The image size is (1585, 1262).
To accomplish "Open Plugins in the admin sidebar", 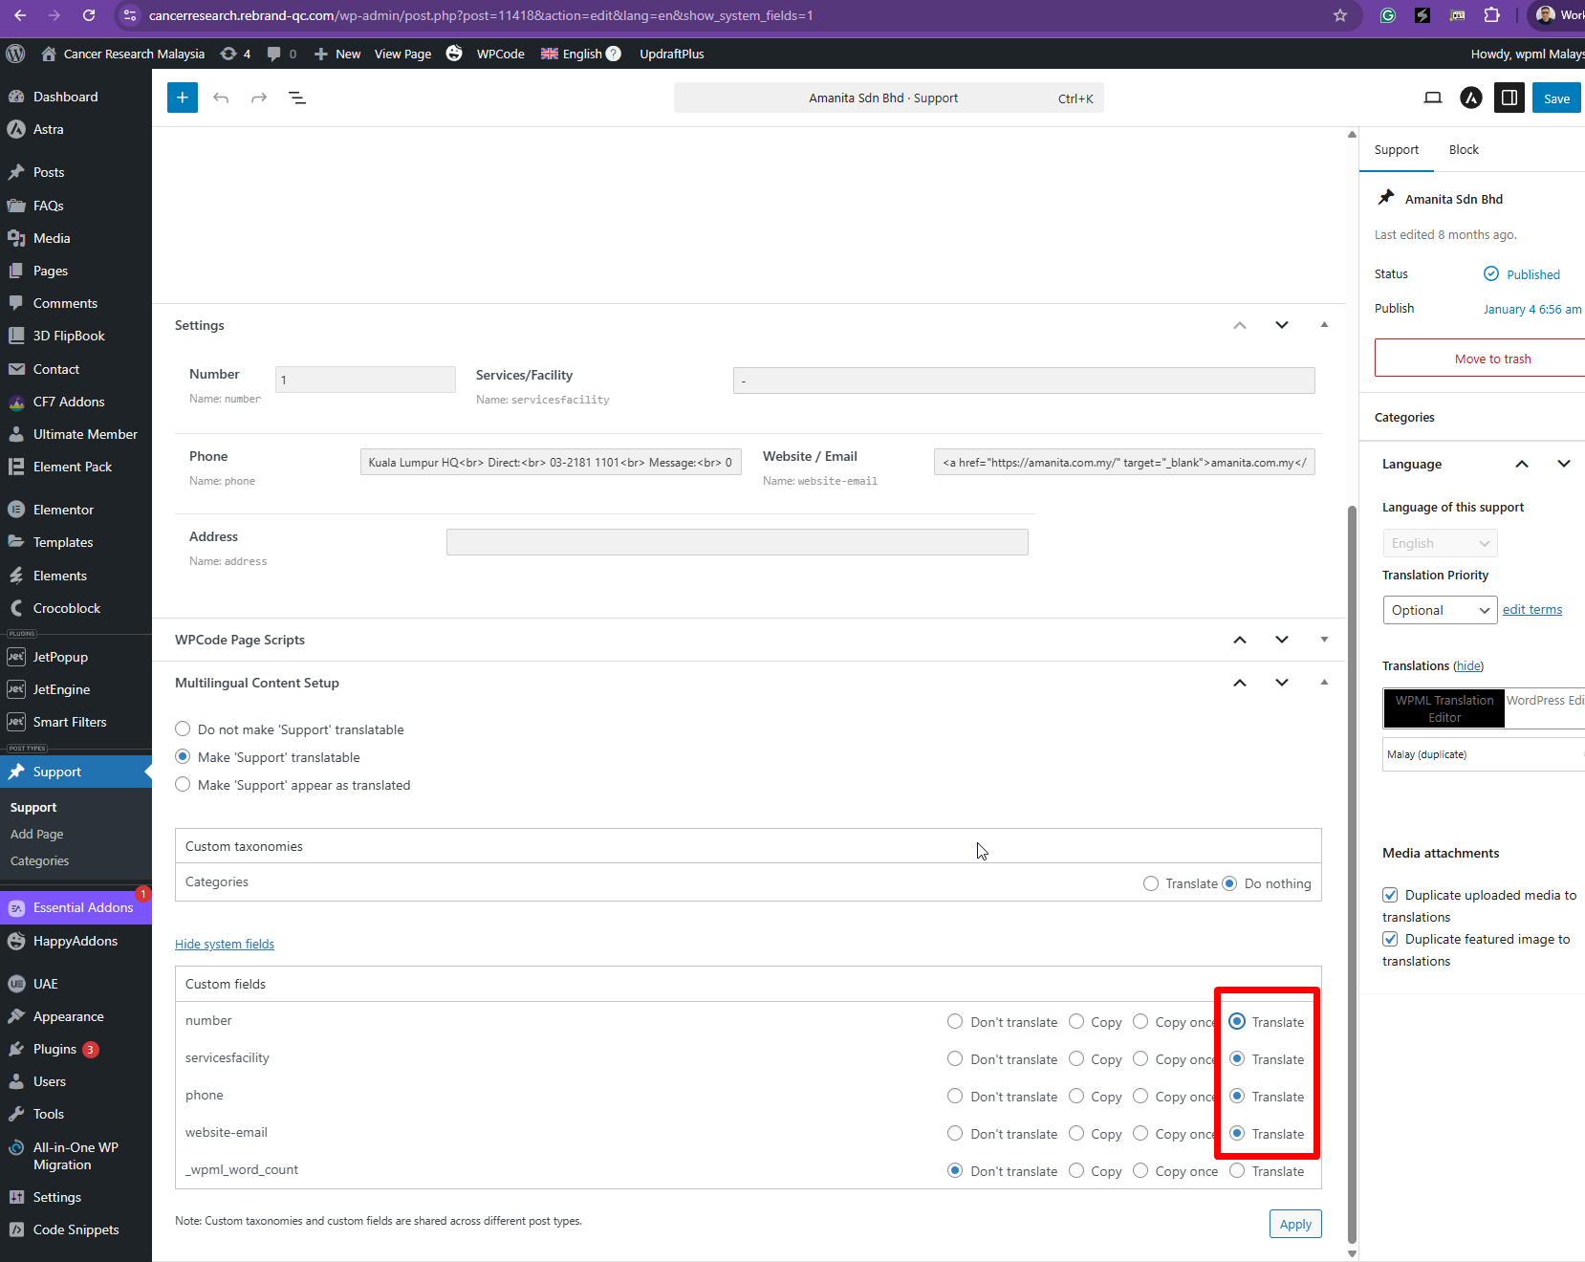I will click(x=54, y=1049).
